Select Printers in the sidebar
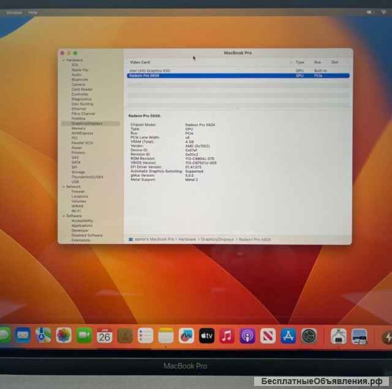This screenshot has height=389, width=392. tap(78, 152)
